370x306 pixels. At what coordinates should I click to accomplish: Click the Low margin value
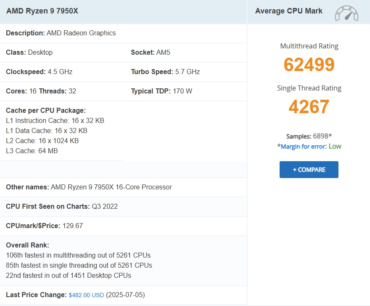[335, 146]
